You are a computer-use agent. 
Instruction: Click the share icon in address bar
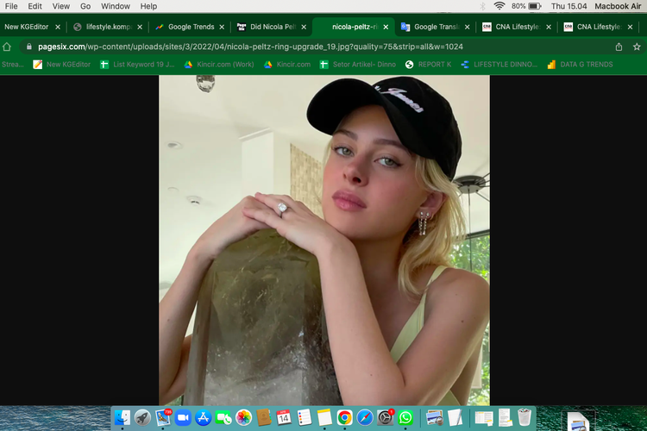pyautogui.click(x=619, y=47)
